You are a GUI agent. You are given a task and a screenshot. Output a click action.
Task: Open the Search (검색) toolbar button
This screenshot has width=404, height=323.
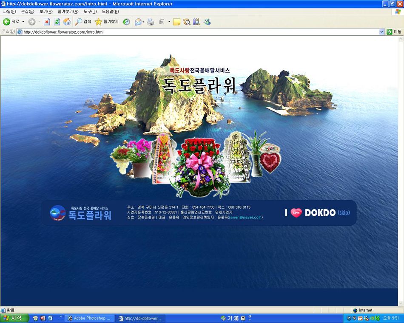pos(83,22)
